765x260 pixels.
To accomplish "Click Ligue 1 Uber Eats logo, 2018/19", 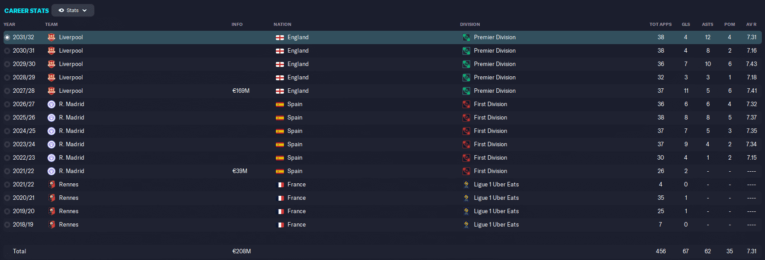I will tap(466, 225).
